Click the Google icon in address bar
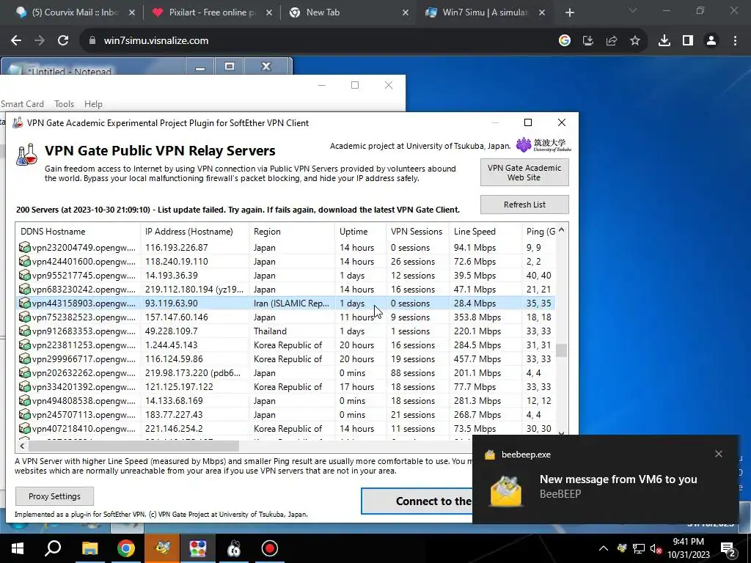 point(565,41)
